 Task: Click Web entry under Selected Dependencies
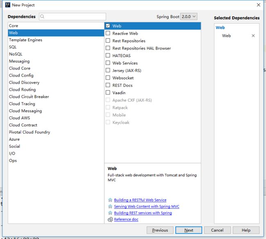[x=226, y=36]
